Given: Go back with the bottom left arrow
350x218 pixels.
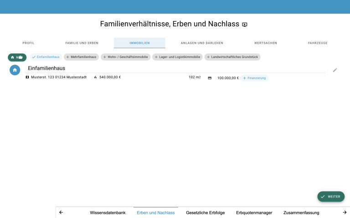Looking at the screenshot, I should [61, 213].
